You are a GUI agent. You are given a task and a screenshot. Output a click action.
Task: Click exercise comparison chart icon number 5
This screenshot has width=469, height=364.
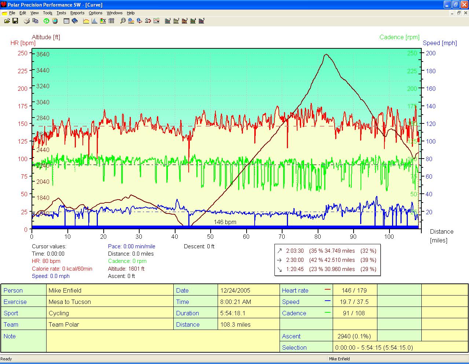(201, 21)
